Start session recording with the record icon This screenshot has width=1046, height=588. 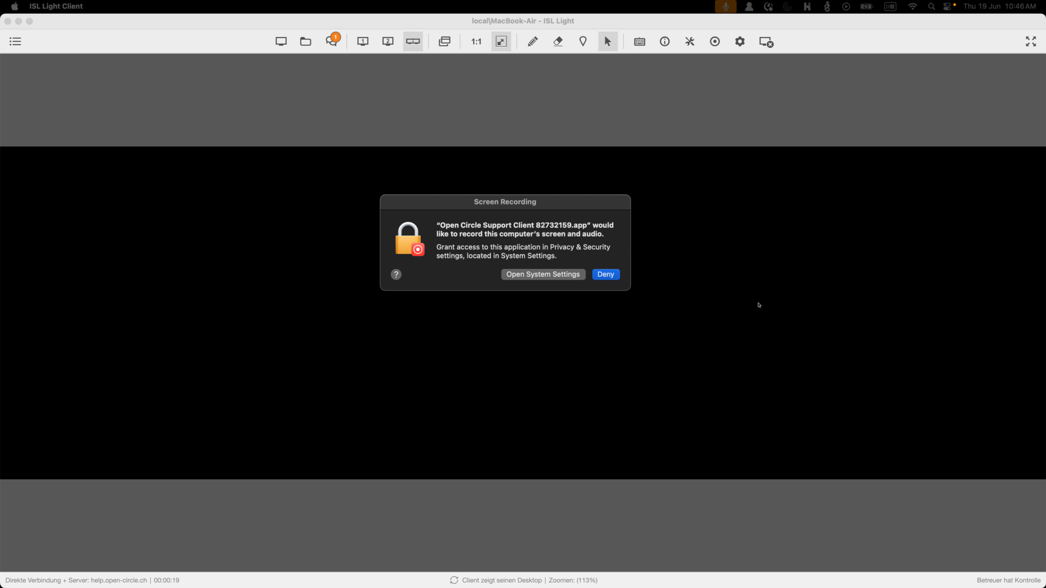pyautogui.click(x=715, y=41)
